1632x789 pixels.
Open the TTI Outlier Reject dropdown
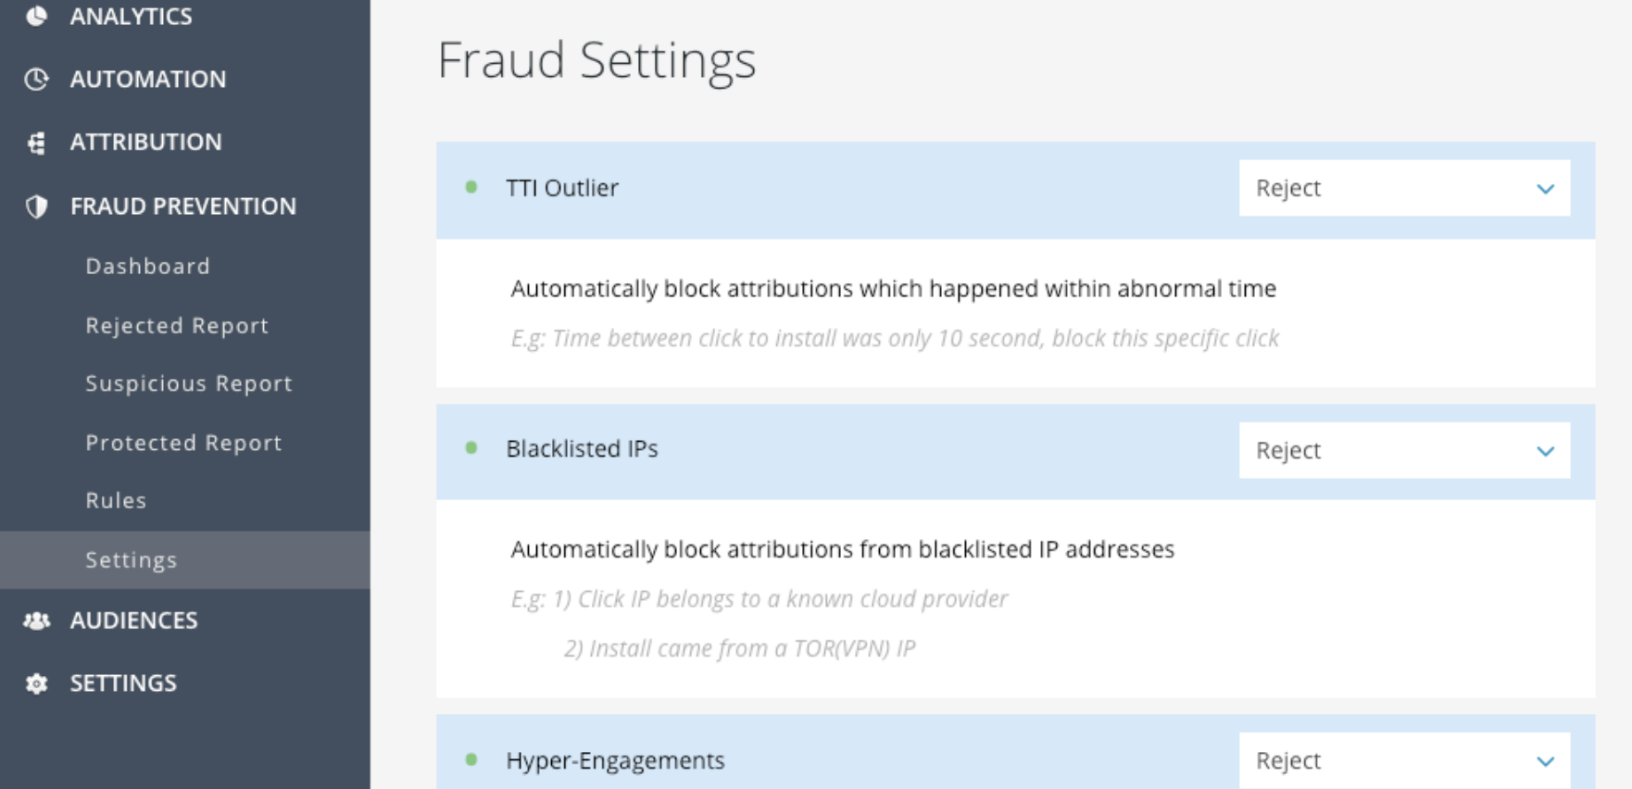pyautogui.click(x=1404, y=188)
